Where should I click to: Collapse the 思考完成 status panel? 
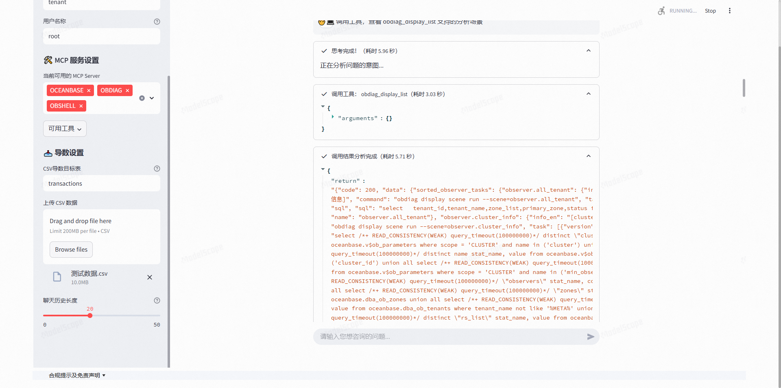click(589, 51)
